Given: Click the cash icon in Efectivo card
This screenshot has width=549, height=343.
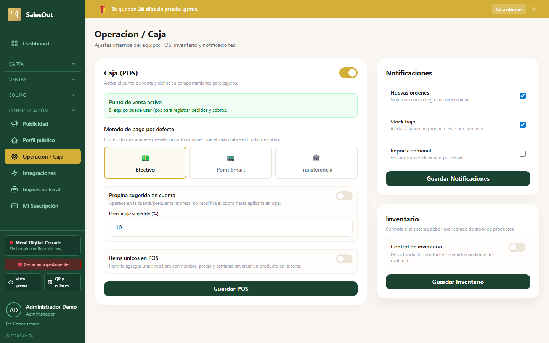Looking at the screenshot, I should pos(145,158).
